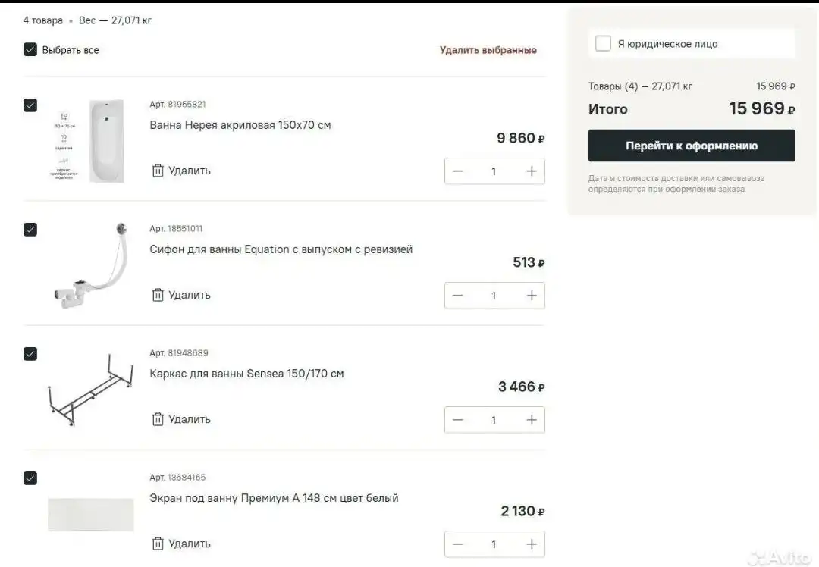
Task: Open the Ванна Нерея product title
Action: pyautogui.click(x=240, y=124)
